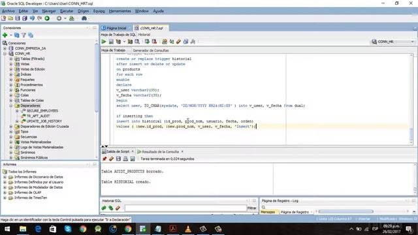This screenshot has height=235, width=418.
Task: Expand the SECURE_EMPLOYEES trigger node
Action: 17,110
